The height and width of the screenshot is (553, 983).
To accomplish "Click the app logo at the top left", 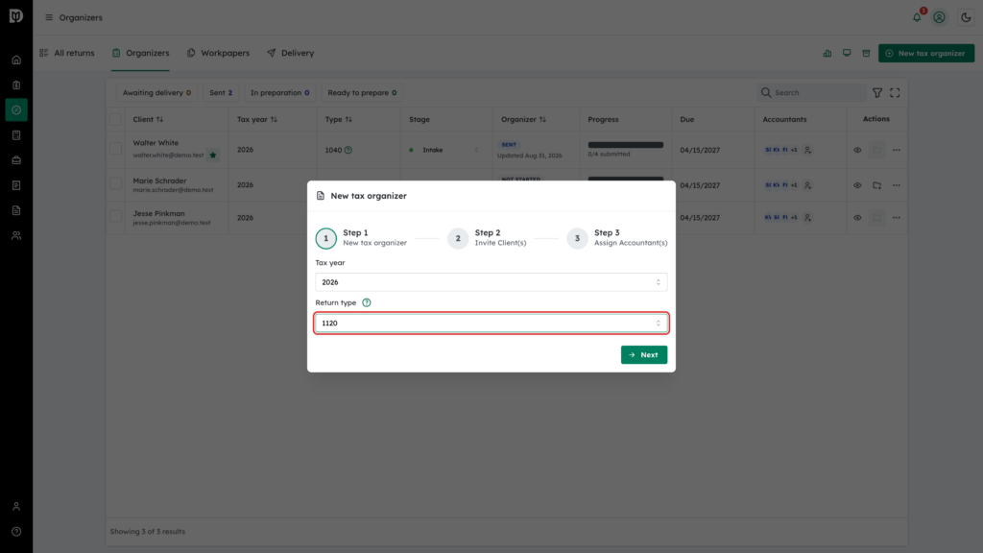I will pos(16,16).
